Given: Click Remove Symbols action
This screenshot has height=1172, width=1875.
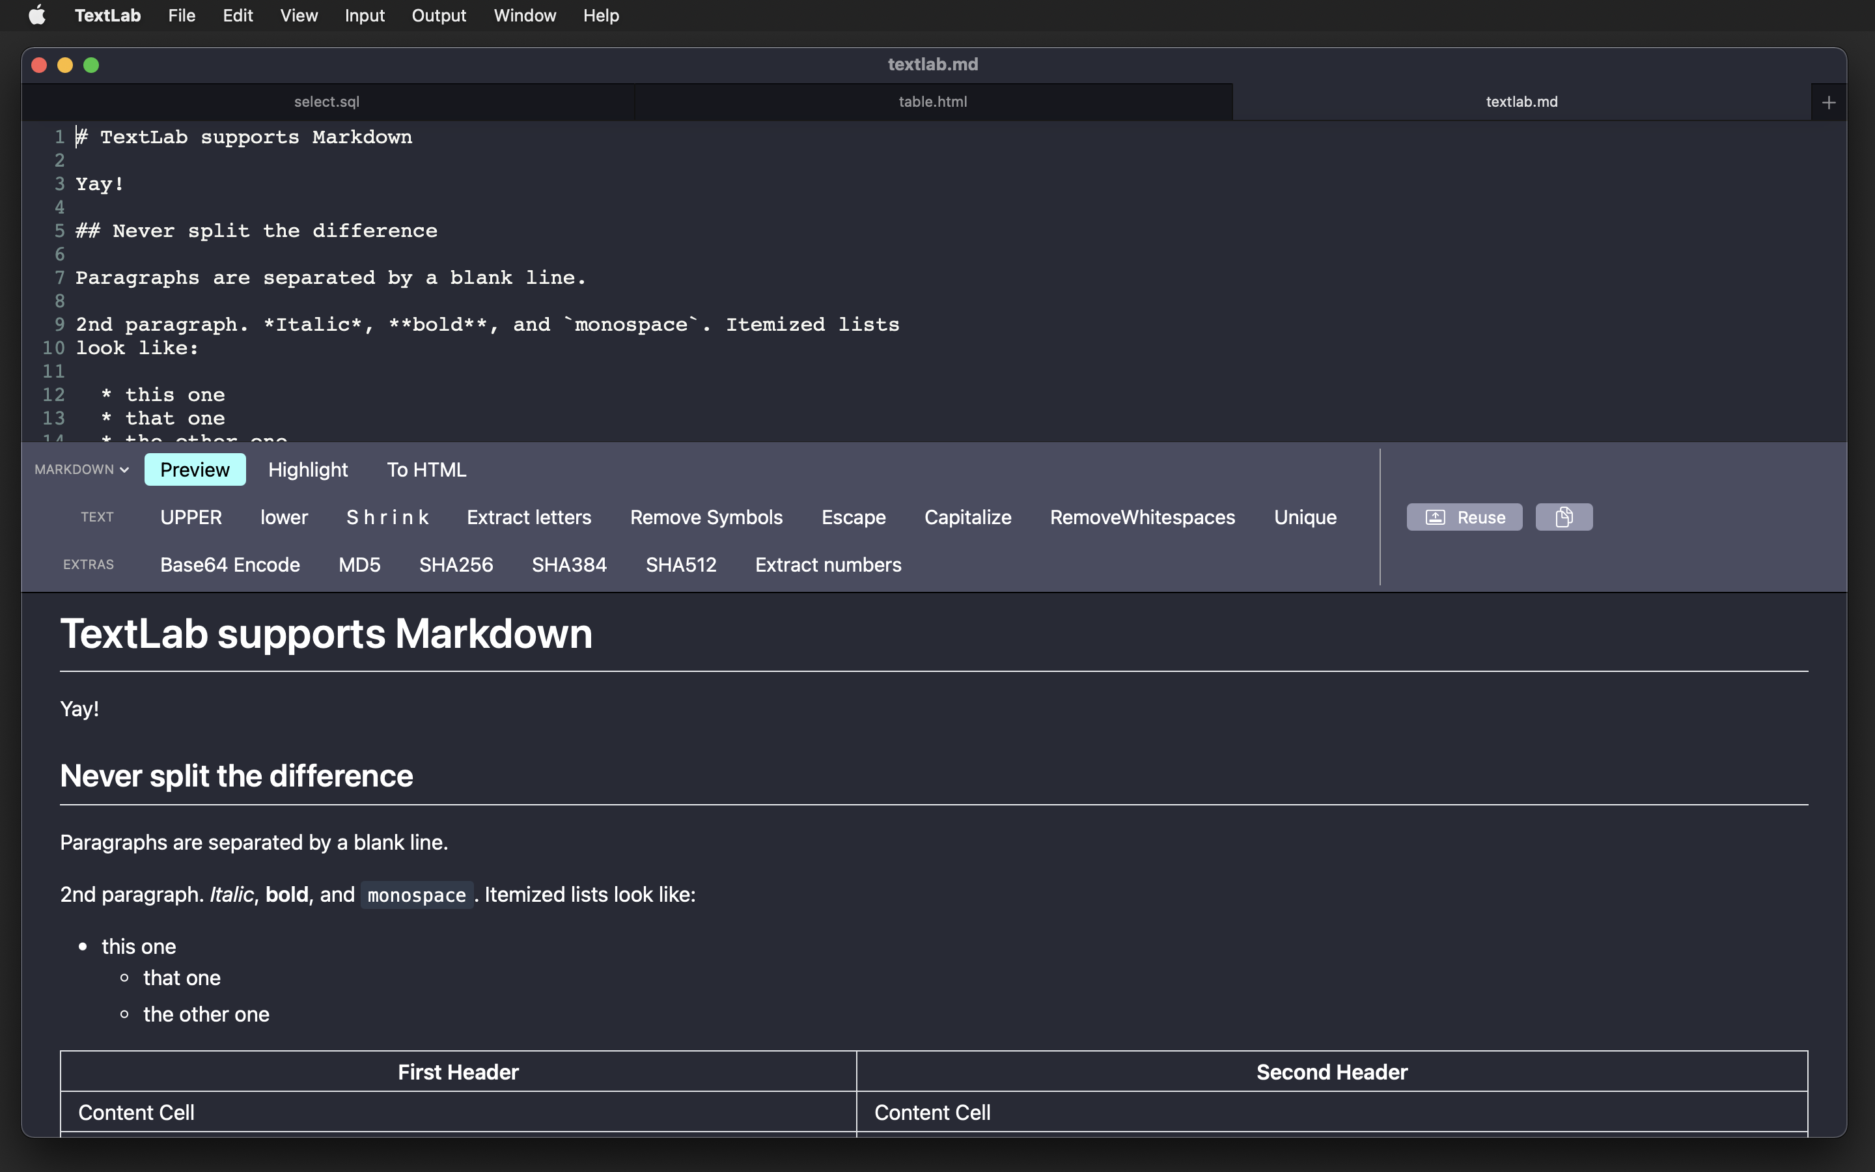Looking at the screenshot, I should coord(706,517).
